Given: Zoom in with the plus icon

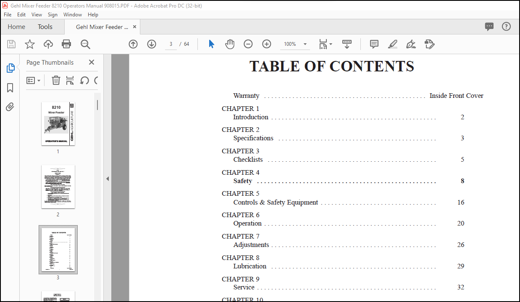Looking at the screenshot, I should [267, 44].
